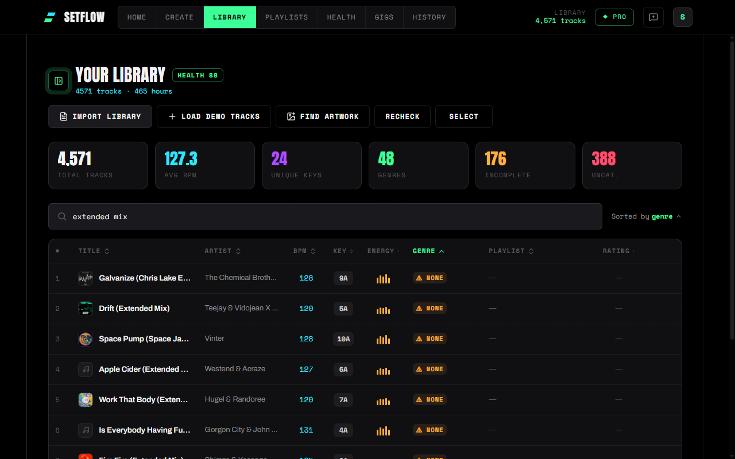
Task: Open the Sorted by genre dropdown
Action: click(x=646, y=216)
